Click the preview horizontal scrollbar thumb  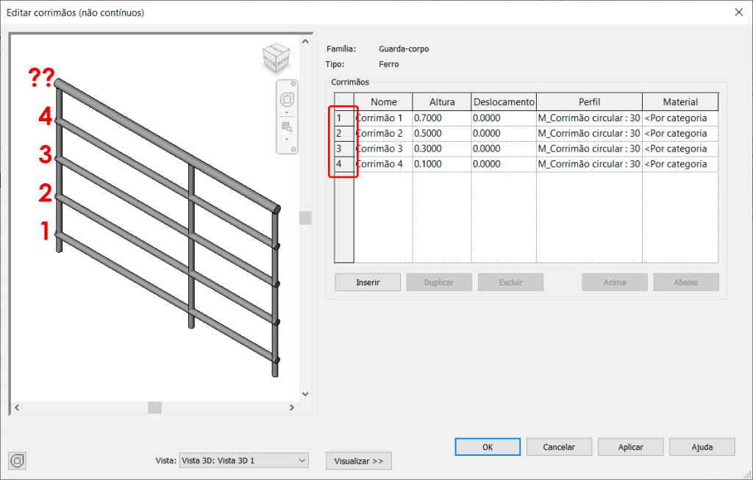154,407
